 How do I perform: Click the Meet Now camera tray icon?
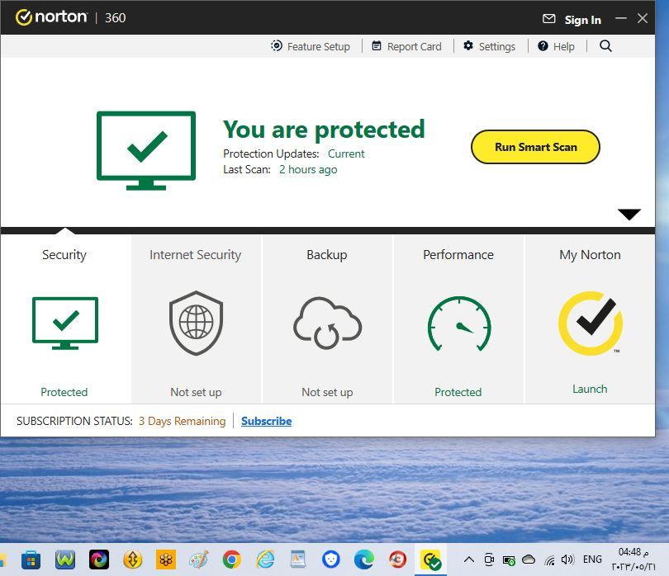[489, 559]
